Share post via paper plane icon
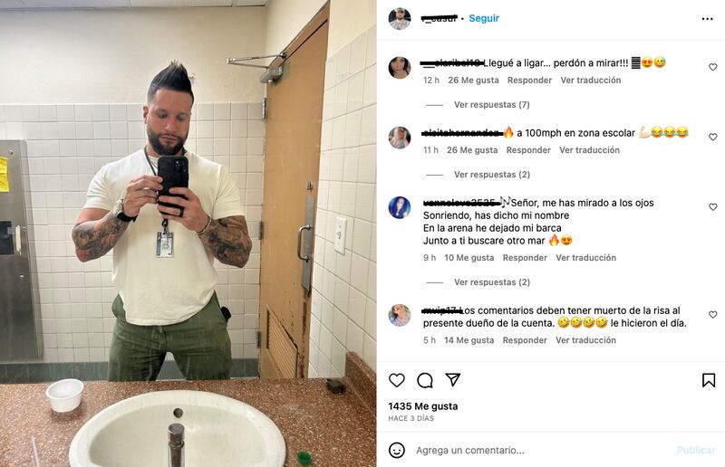725x467 pixels. point(453,380)
